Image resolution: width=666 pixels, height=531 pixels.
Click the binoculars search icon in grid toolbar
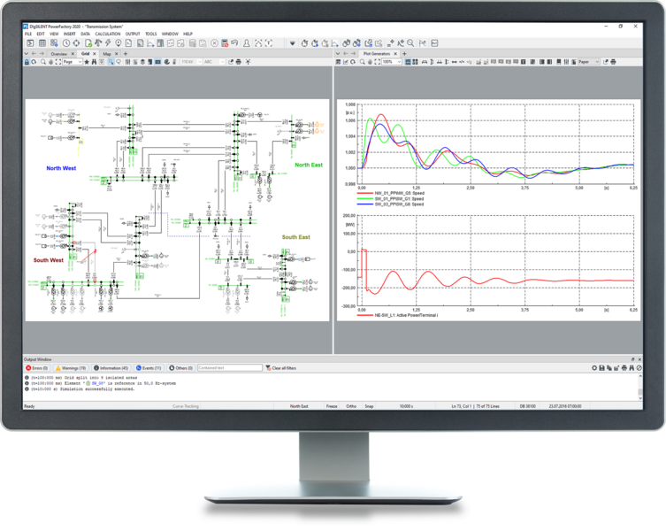coord(95,62)
